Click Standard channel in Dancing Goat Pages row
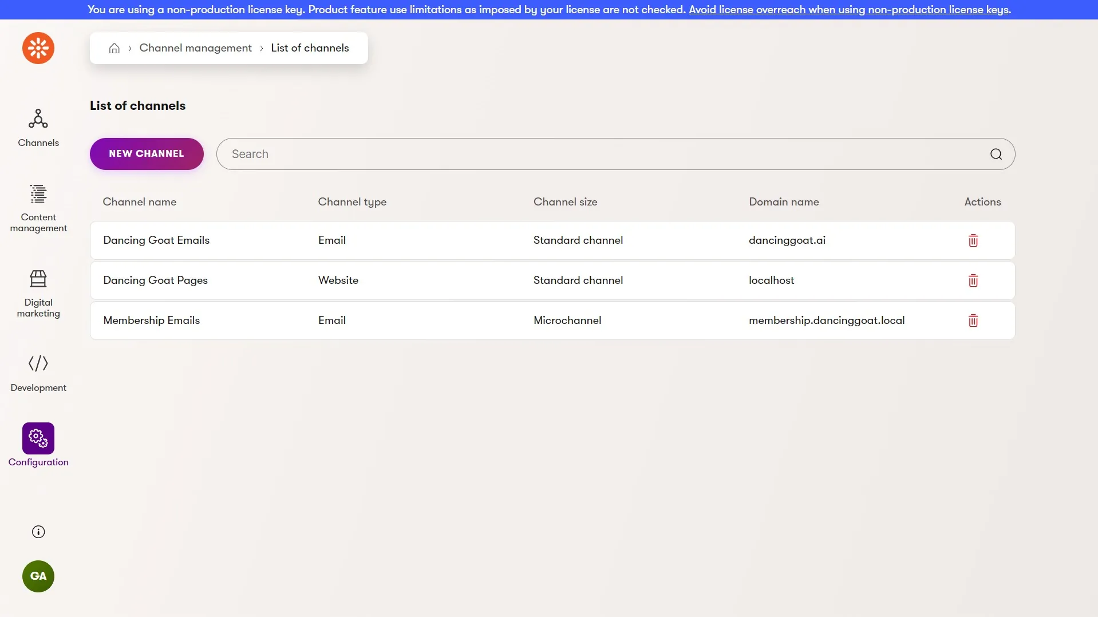 [x=578, y=280]
